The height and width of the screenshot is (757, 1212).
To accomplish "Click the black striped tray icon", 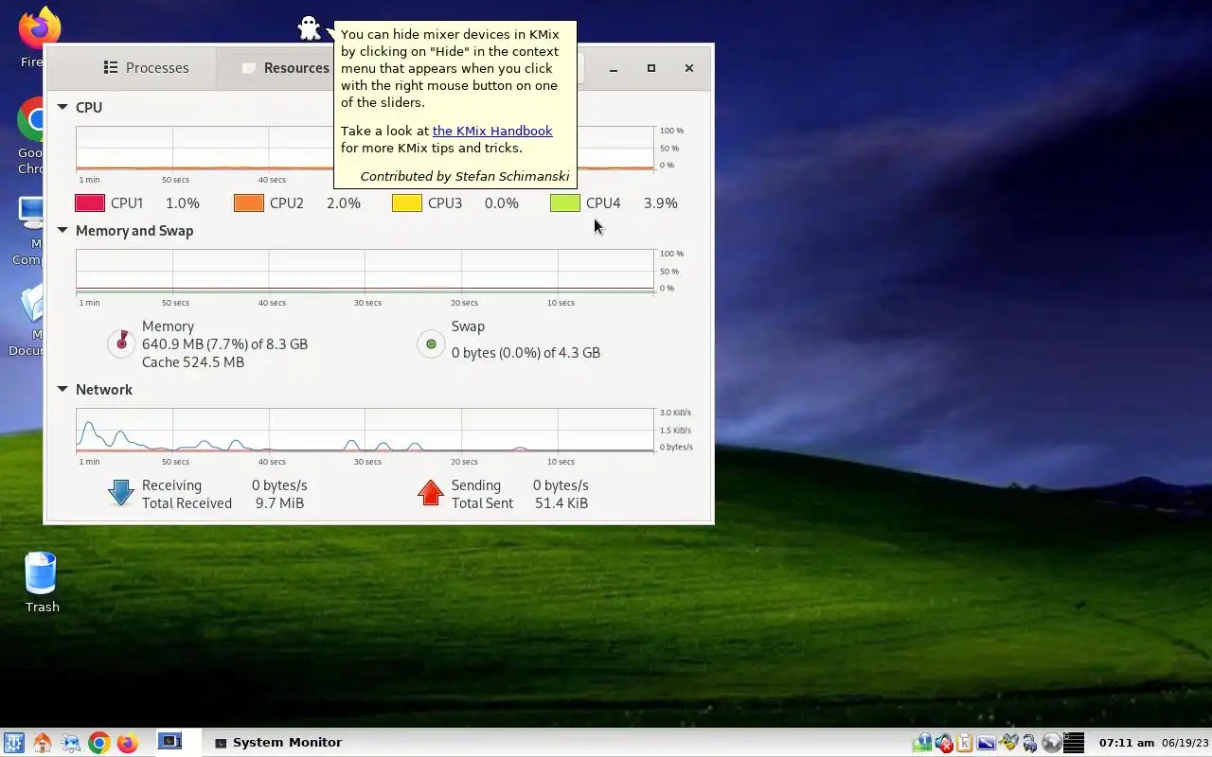I will click(1074, 743).
